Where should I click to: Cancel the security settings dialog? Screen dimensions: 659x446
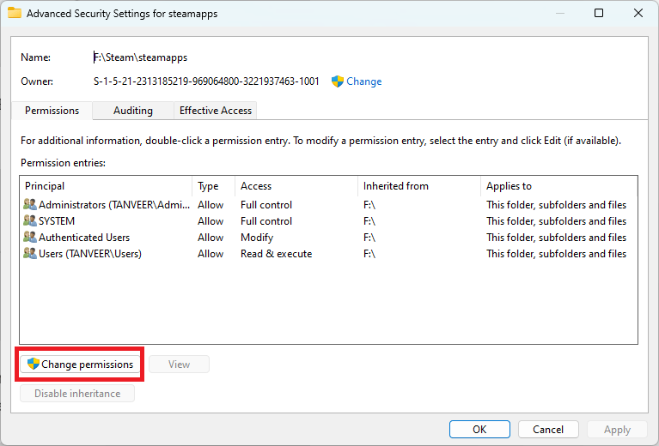click(548, 429)
